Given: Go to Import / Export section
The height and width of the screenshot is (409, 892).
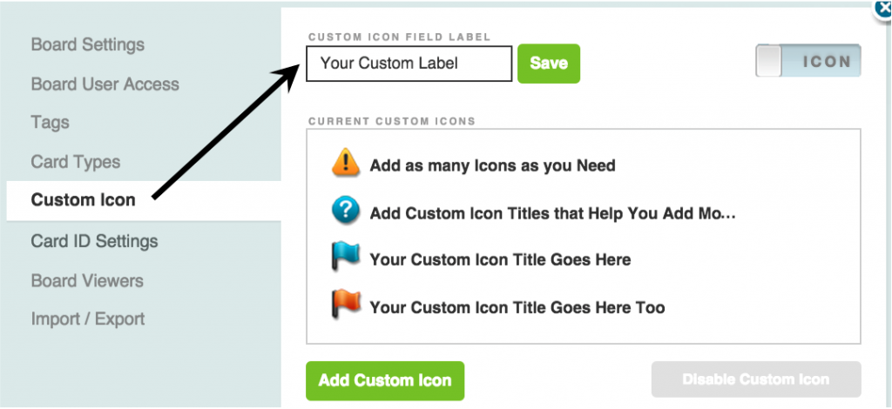Looking at the screenshot, I should pyautogui.click(x=88, y=319).
